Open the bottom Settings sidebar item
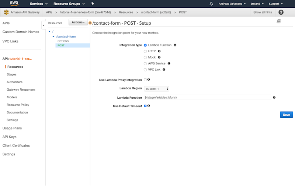Viewport: 295px width, 186px height. 8,154
